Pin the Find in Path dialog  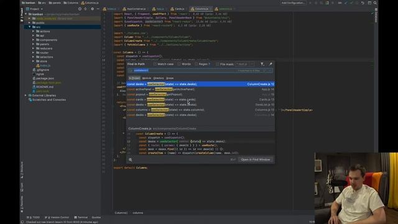click(271, 64)
